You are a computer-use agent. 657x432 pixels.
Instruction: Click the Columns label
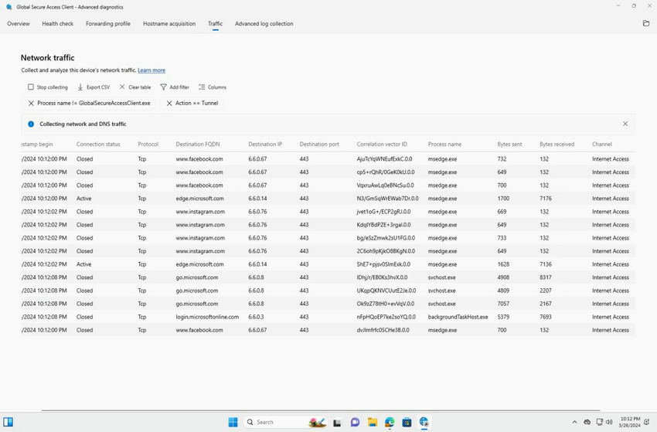pos(217,87)
